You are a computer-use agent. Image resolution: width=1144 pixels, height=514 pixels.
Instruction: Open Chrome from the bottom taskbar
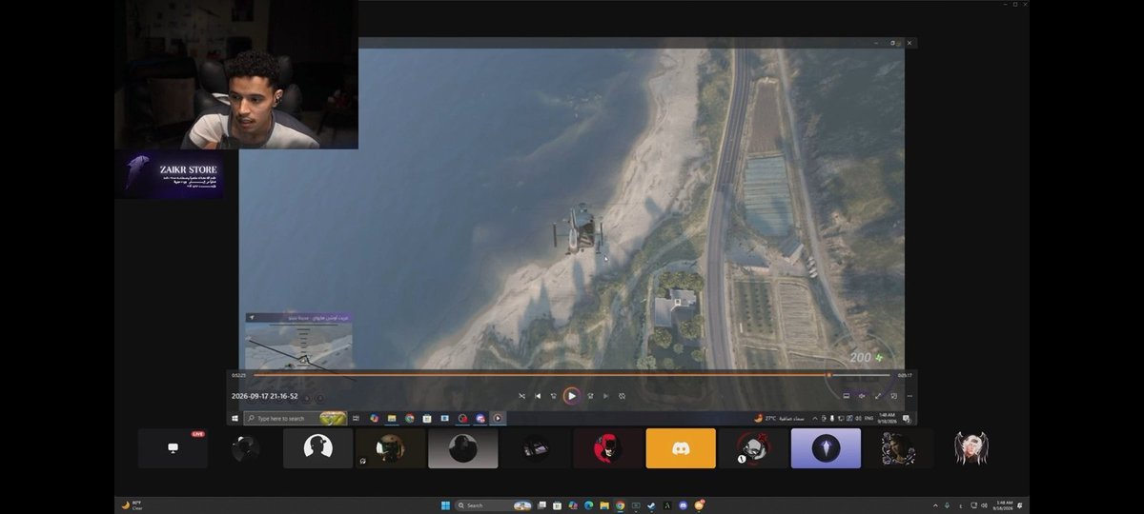(x=620, y=505)
